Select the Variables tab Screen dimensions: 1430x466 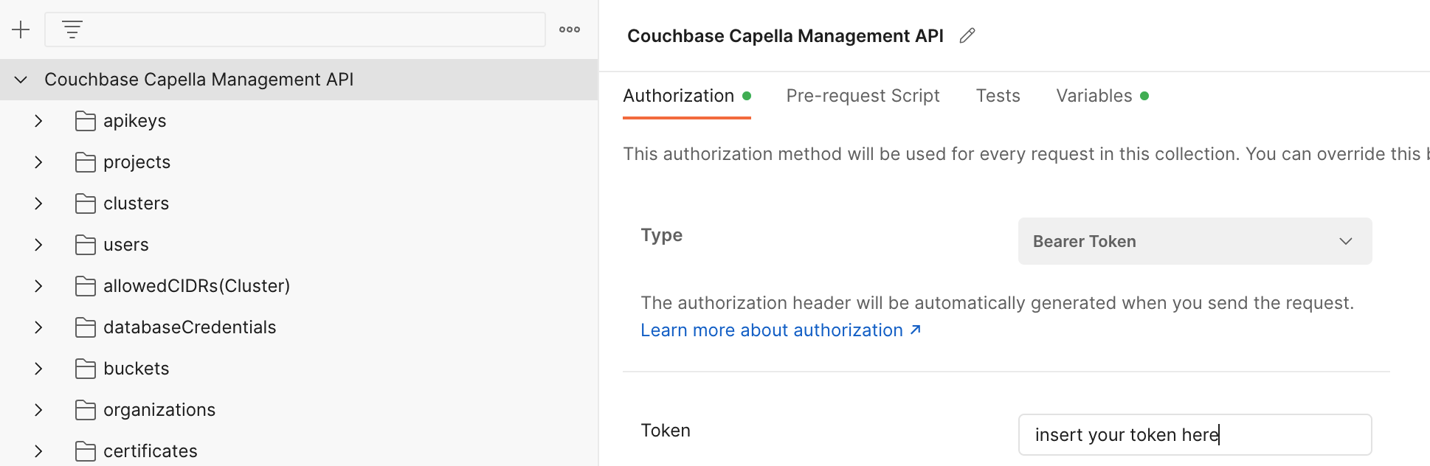1094,95
